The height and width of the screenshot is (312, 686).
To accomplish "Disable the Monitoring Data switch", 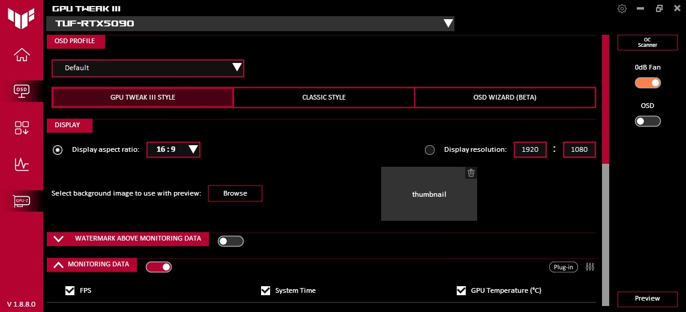I will 159,267.
